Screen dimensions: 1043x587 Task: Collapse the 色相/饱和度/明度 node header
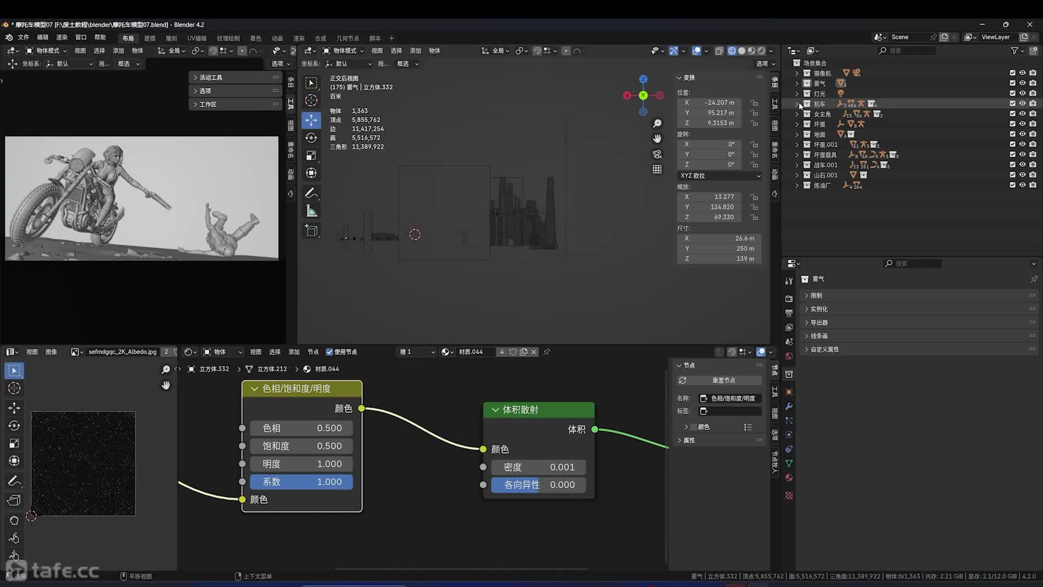[254, 389]
